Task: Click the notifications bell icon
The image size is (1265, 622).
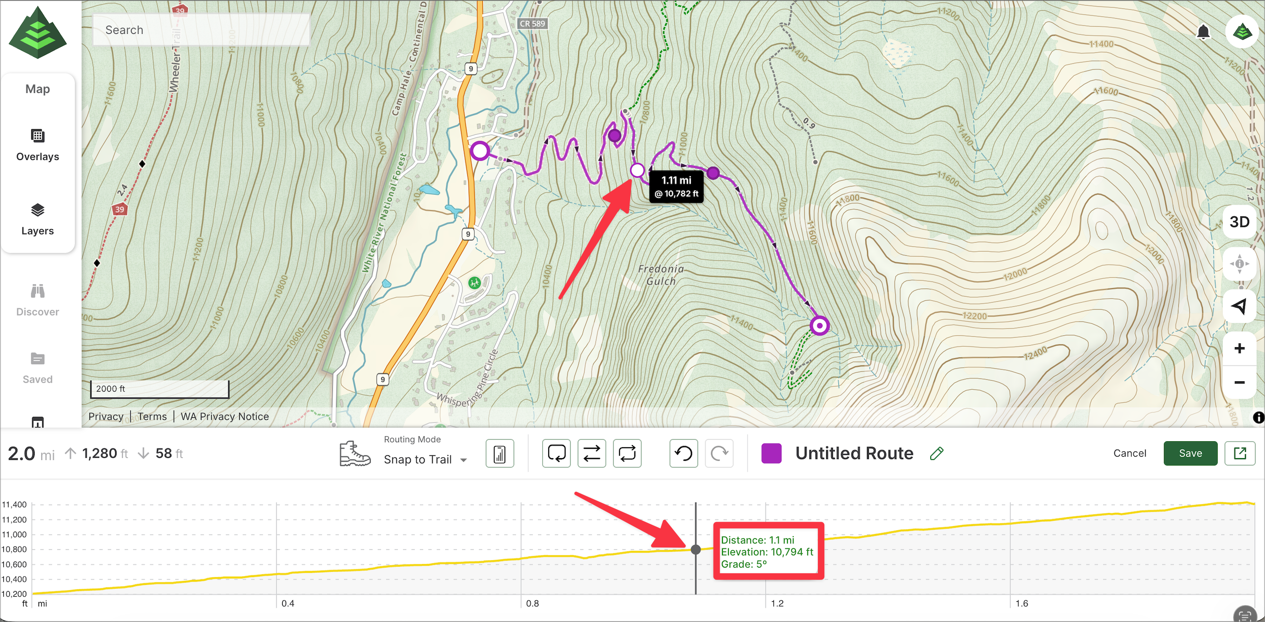Action: 1203,32
